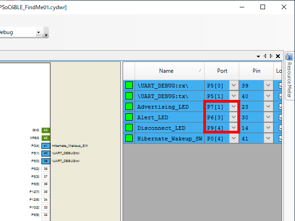
Task: Select the Disconnect_LED name cell
Action: pos(170,128)
